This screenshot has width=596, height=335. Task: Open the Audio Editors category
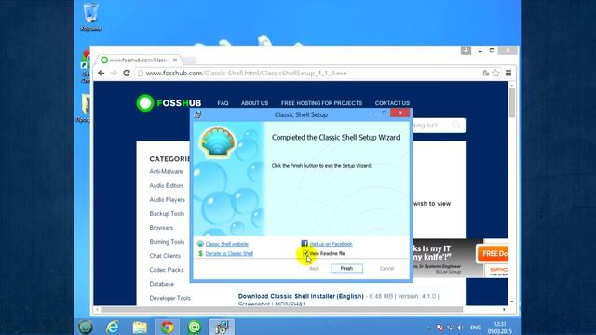(x=167, y=186)
